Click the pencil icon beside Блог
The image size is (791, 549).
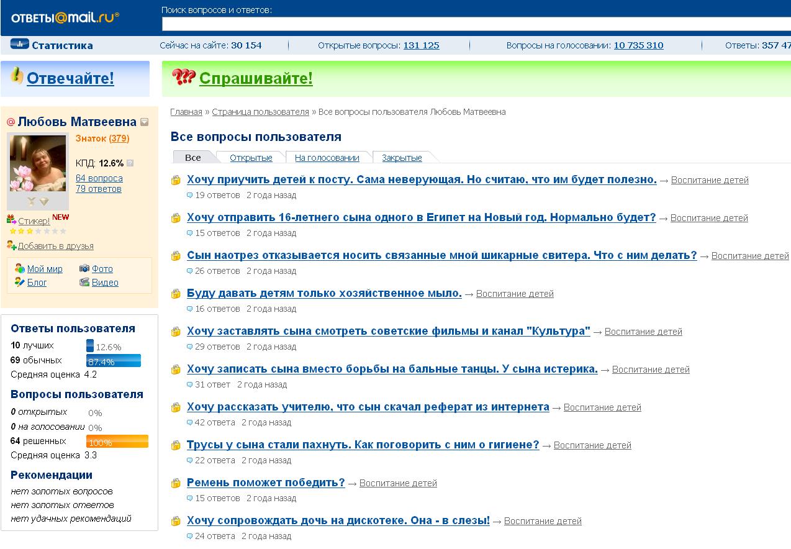[x=20, y=282]
